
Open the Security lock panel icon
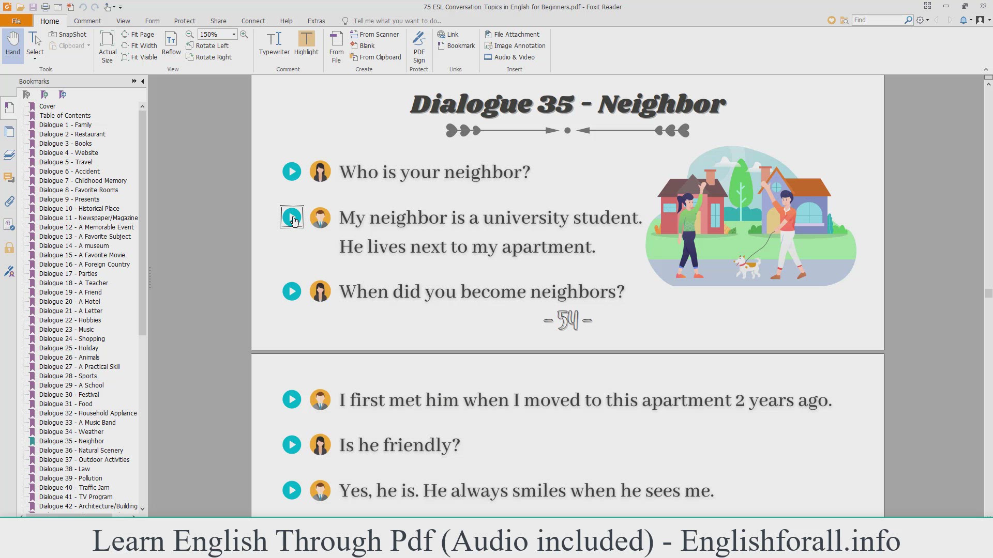coord(9,248)
